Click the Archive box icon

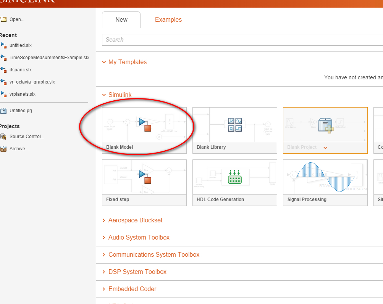[x=3, y=149]
